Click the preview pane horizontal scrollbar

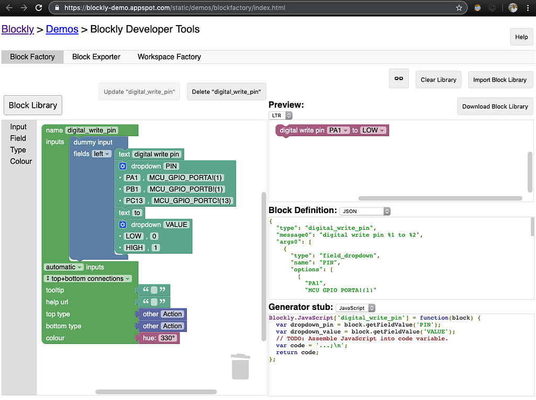pyautogui.click(x=440, y=198)
